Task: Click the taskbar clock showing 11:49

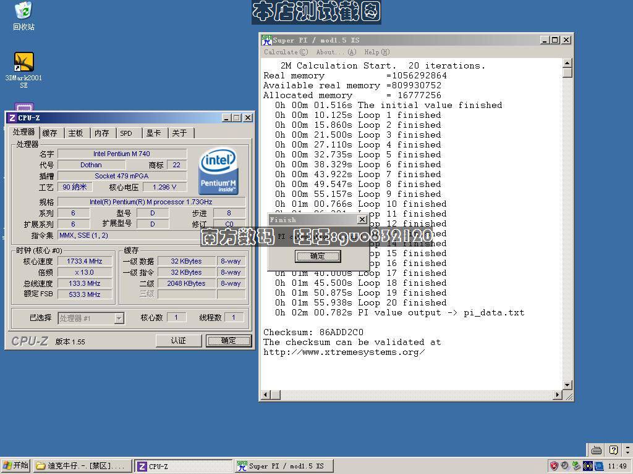Action: coord(618,466)
